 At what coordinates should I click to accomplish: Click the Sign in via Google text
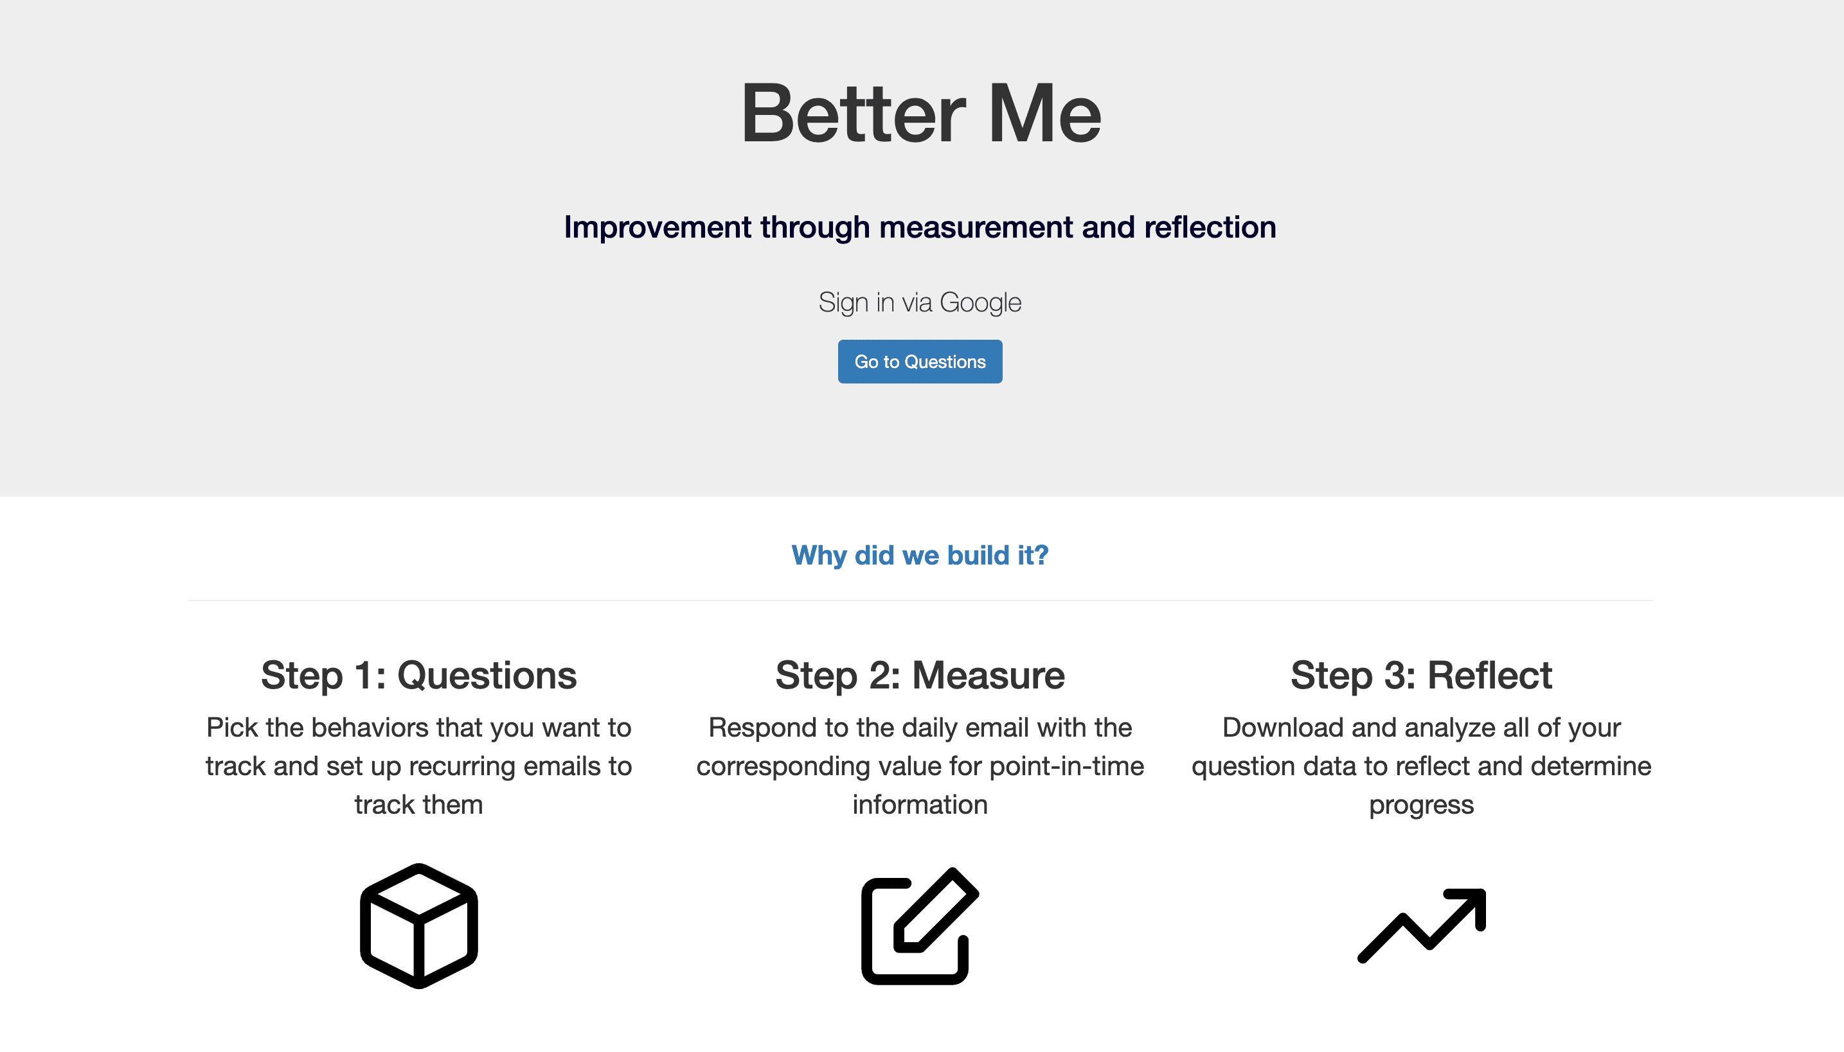point(920,302)
